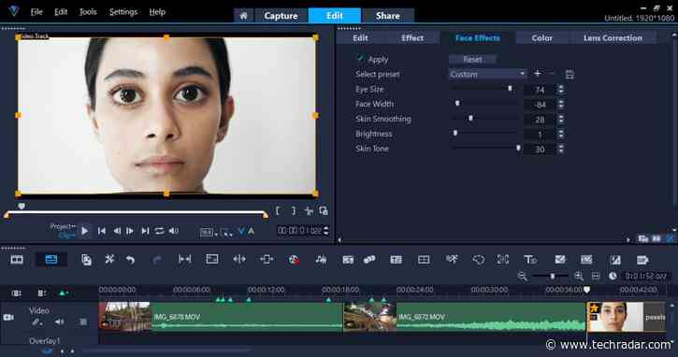Switch to the Share workspace tab
This screenshot has height=357, width=678.
coord(388,16)
